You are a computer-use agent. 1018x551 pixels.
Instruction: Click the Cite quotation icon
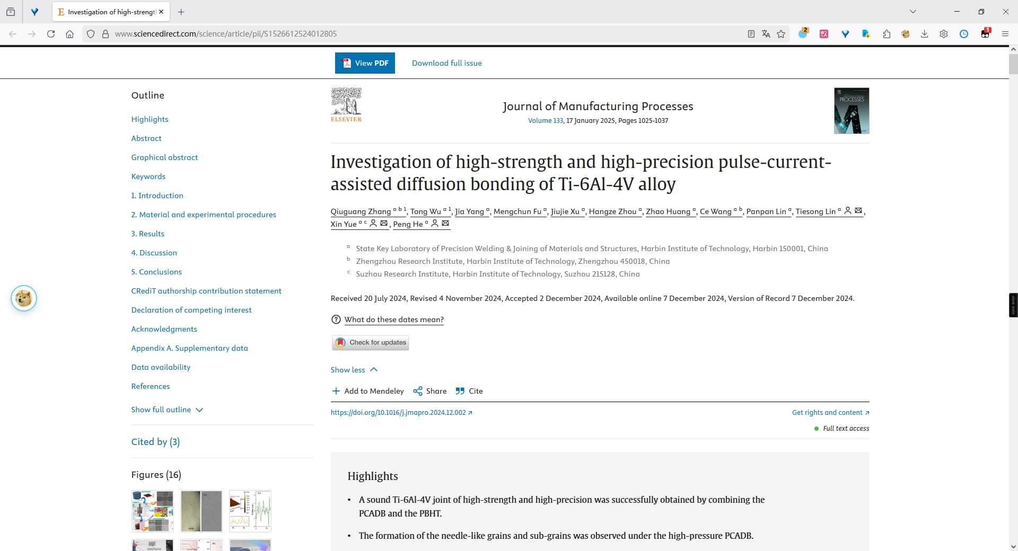(x=460, y=391)
